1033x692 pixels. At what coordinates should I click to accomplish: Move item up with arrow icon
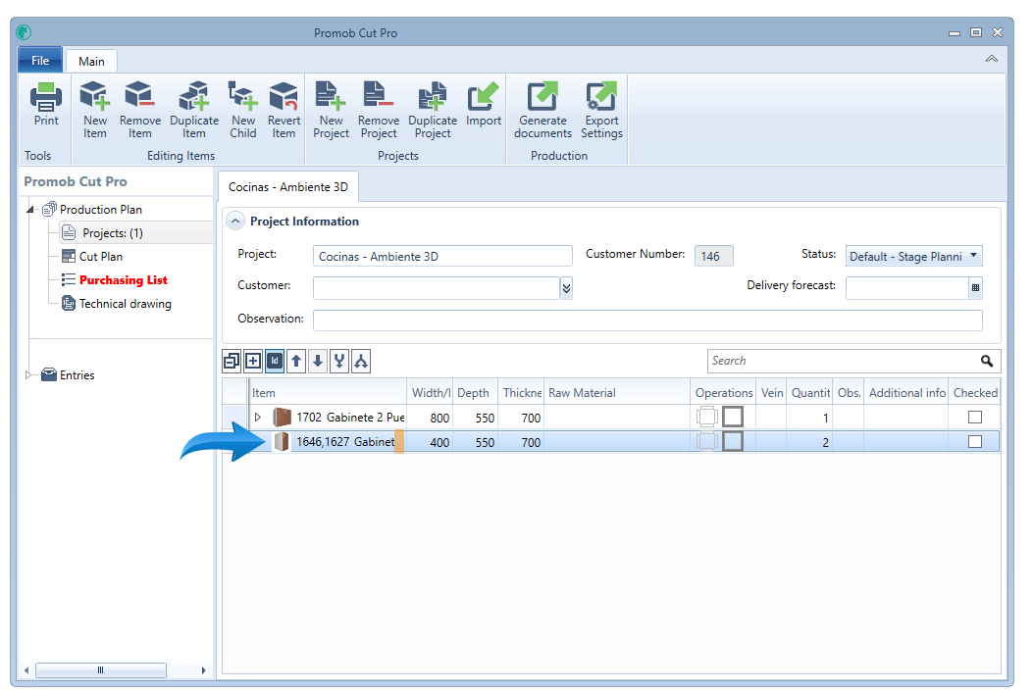[x=296, y=361]
